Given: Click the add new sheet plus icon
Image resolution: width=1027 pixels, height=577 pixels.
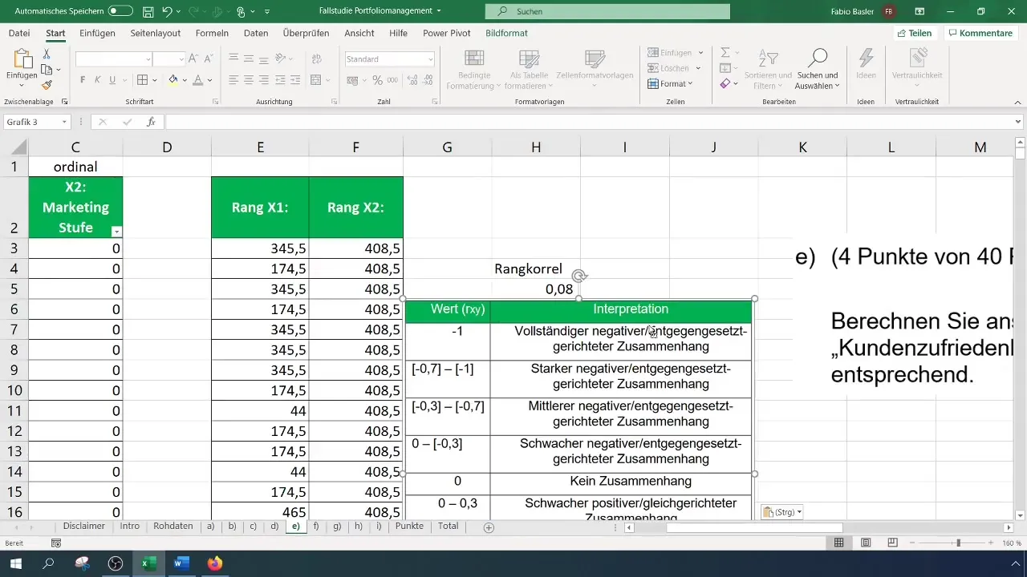Looking at the screenshot, I should point(489,527).
